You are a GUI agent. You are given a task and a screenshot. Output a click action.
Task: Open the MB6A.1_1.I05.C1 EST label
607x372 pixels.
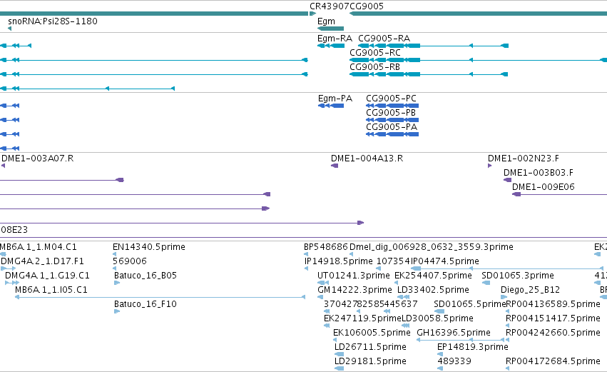51,290
